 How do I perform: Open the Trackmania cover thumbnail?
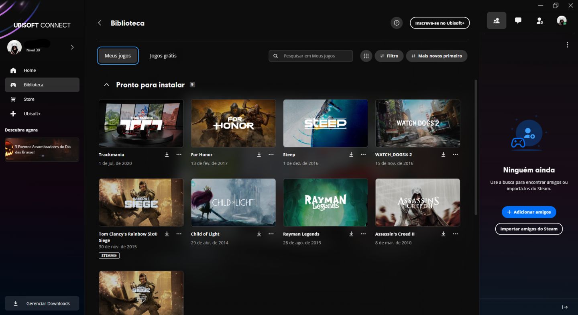(141, 123)
